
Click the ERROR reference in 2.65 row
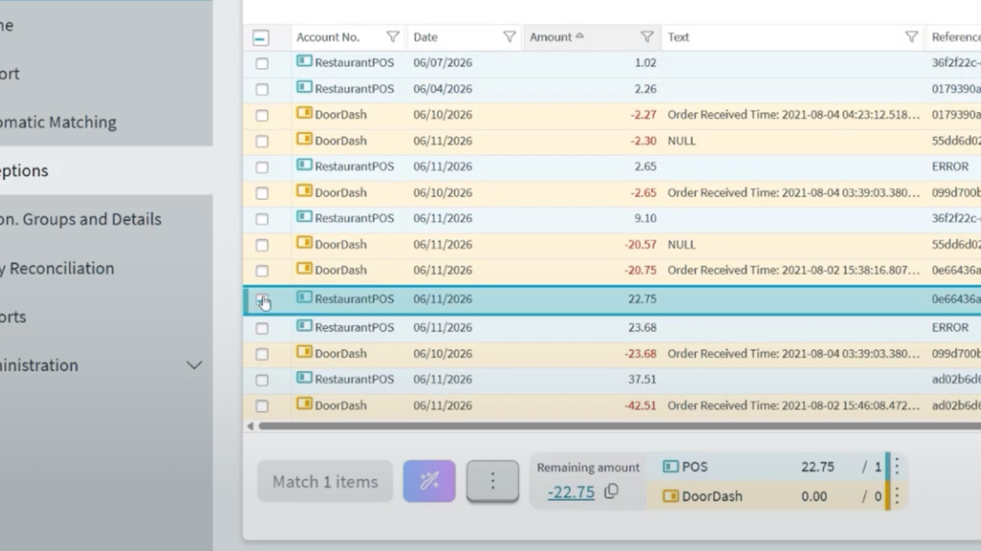950,166
